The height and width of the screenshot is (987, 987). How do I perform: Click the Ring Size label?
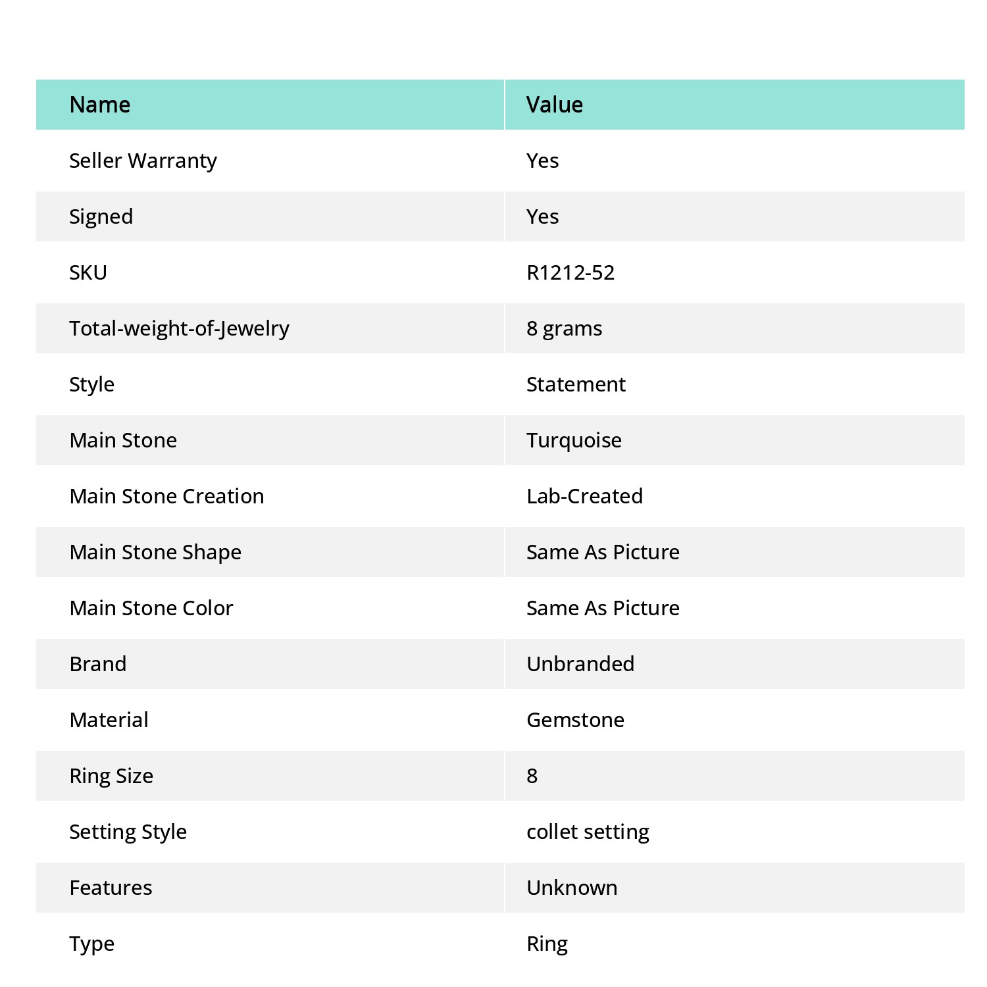[111, 776]
